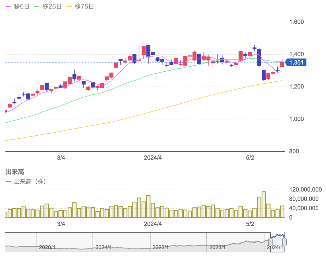
Task: Click the latest red candlestick beside the 1,351 tag
Action: click(282, 64)
